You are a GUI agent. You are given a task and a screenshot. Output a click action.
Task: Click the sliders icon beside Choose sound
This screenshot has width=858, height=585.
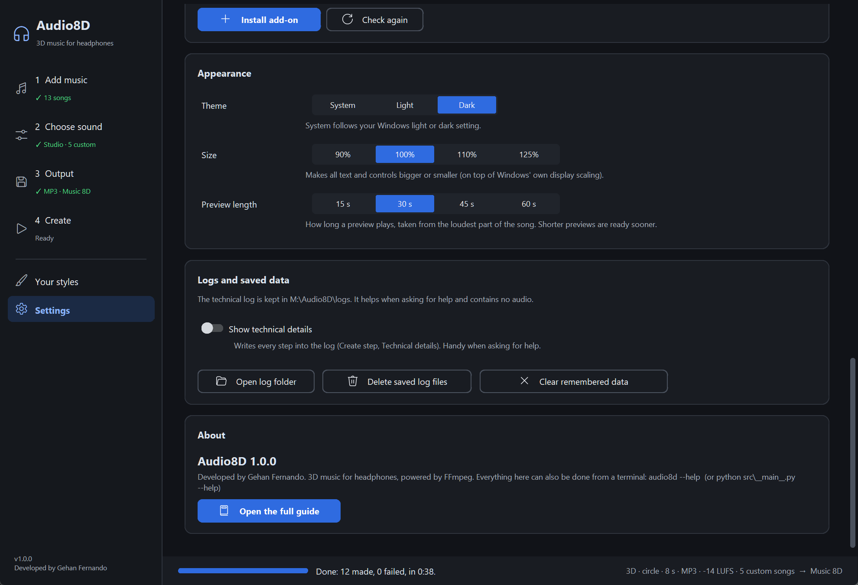point(21,135)
